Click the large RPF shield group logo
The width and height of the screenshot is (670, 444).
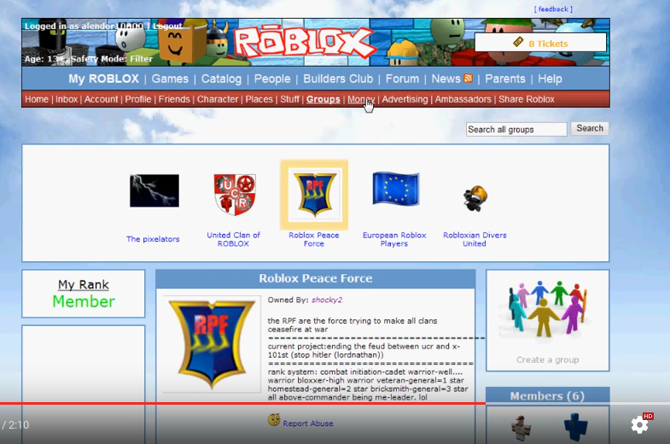212,344
